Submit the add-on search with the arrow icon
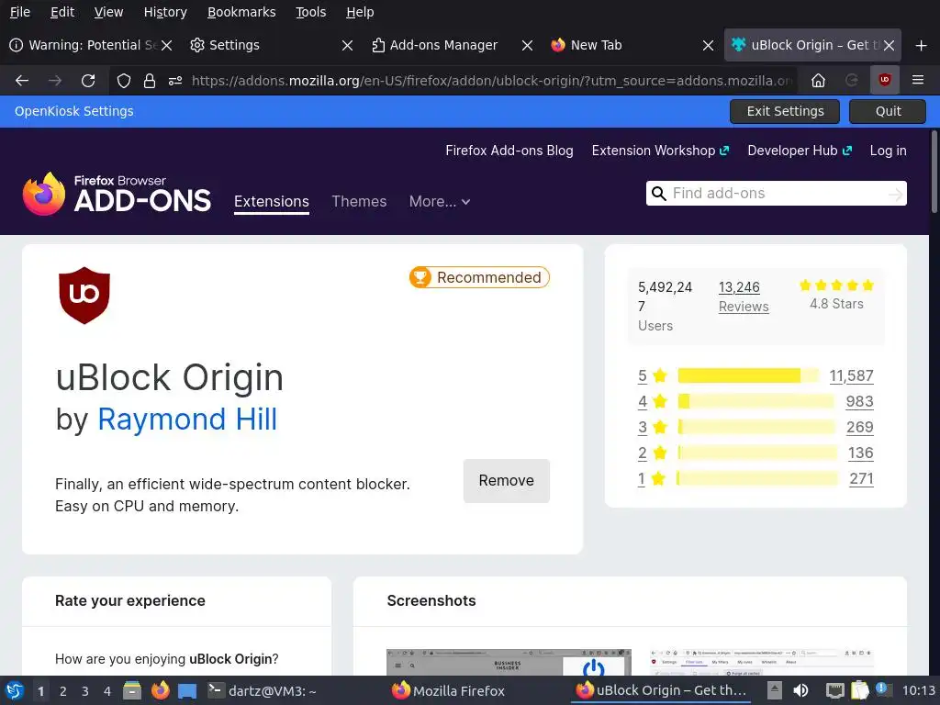940x705 pixels. pos(895,195)
